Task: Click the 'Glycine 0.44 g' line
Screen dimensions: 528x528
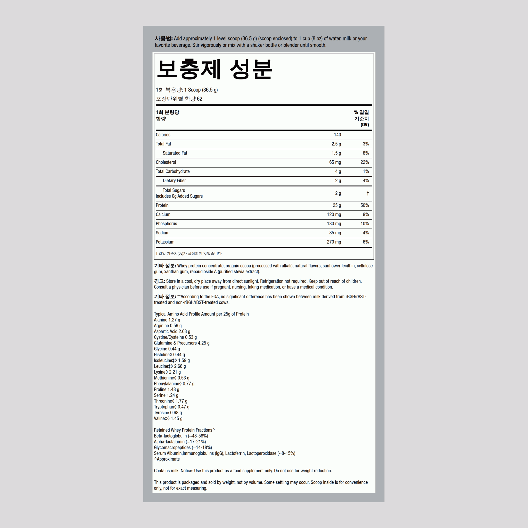Action: 167,349
